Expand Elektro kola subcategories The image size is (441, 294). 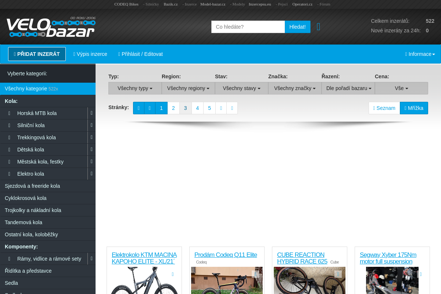(x=92, y=174)
